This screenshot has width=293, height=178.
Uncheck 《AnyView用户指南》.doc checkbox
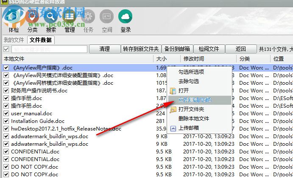[x=6, y=68]
